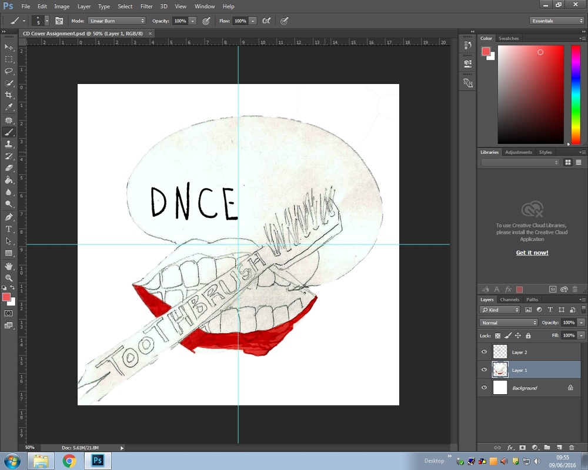Select the Hand tool
Viewport: 588px width, 470px height.
point(9,266)
